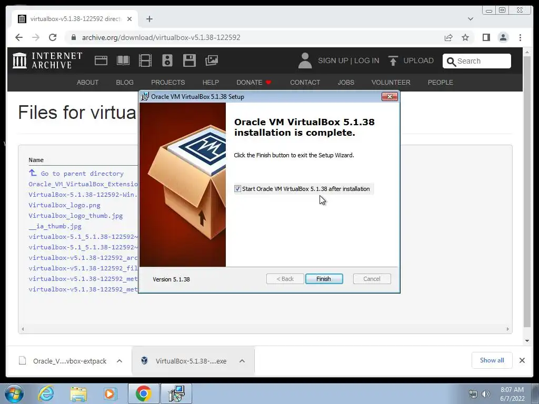Open Internet Explorer from taskbar

(x=46, y=393)
